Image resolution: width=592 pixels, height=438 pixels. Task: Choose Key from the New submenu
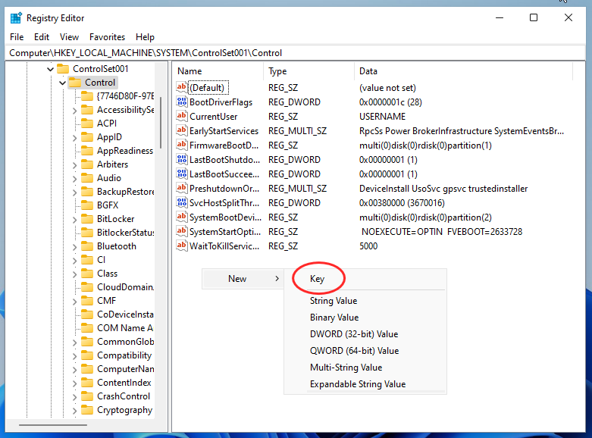click(365, 279)
